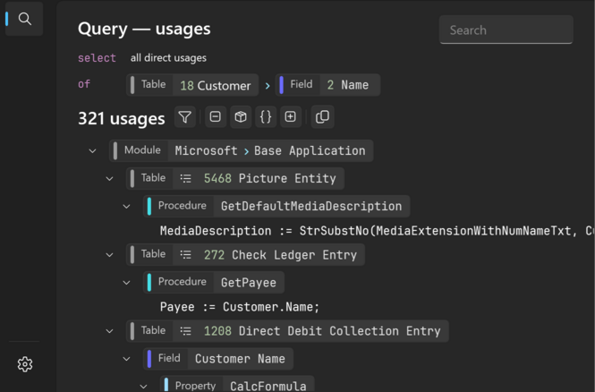Click in the Search input field
The image size is (595, 392).
[506, 30]
